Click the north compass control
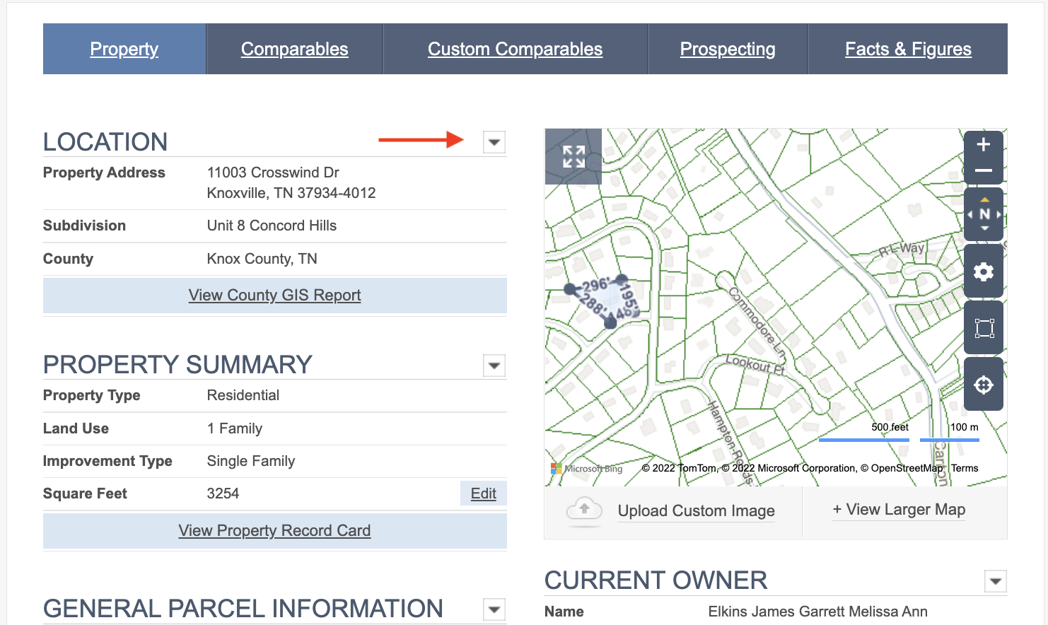The width and height of the screenshot is (1048, 625). pos(984,214)
